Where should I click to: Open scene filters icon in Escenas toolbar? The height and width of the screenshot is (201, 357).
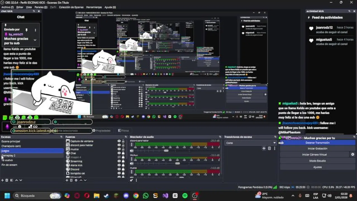[11, 180]
